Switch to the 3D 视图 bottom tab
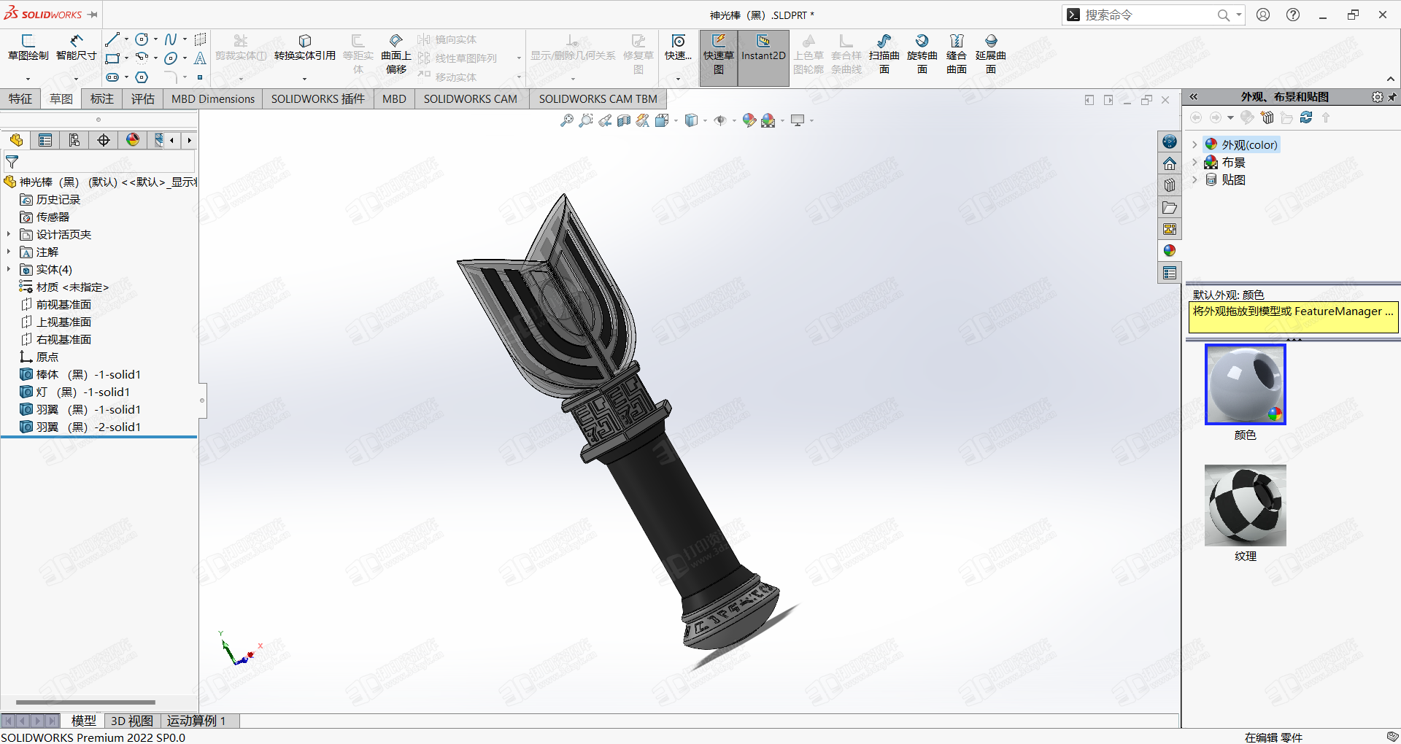 [132, 721]
